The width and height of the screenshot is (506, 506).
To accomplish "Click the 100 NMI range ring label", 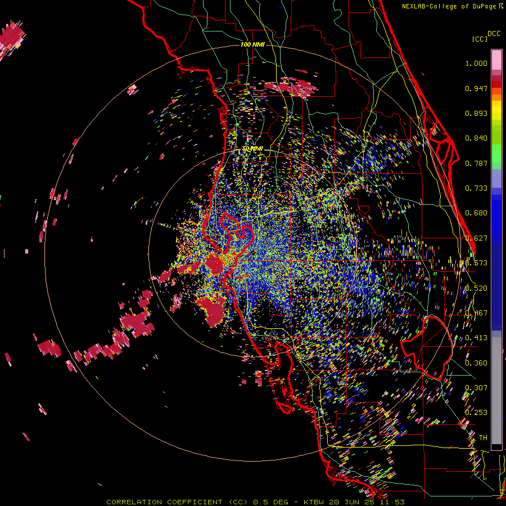I will tap(252, 44).
